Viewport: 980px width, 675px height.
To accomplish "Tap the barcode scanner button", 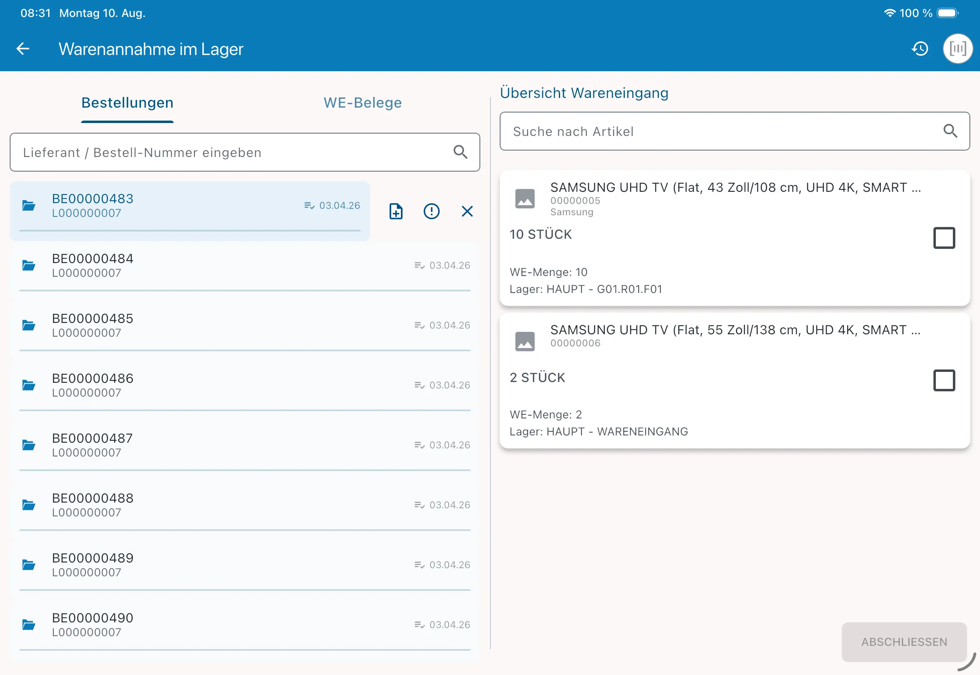I will [958, 49].
